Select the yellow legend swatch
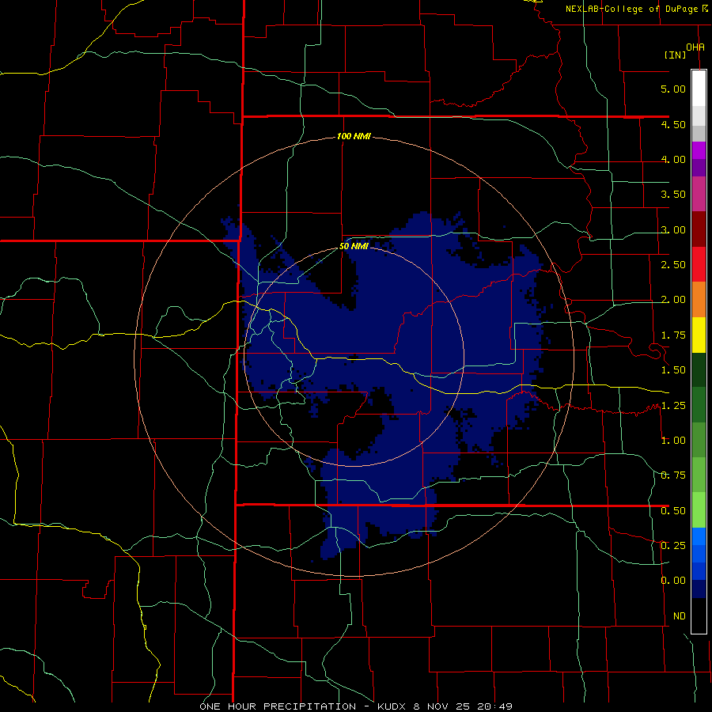The height and width of the screenshot is (712, 712). [699, 335]
